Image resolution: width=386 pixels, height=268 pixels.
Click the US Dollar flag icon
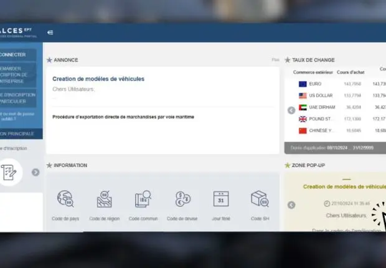(x=303, y=95)
